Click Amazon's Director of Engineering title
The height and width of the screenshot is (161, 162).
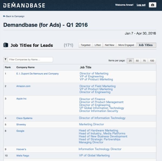[x=95, y=92]
